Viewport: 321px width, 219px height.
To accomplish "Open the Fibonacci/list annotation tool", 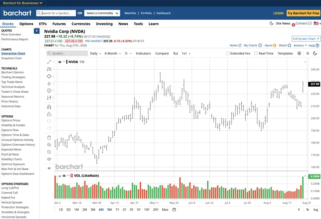I will point(49,69).
